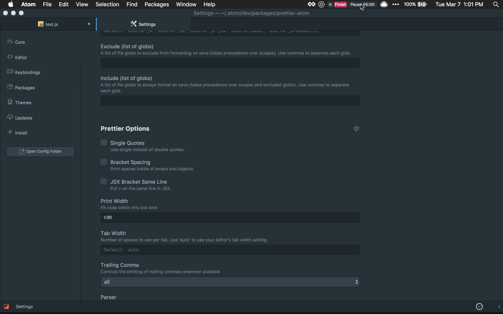Open the Help menu
503x314 pixels.
click(209, 4)
